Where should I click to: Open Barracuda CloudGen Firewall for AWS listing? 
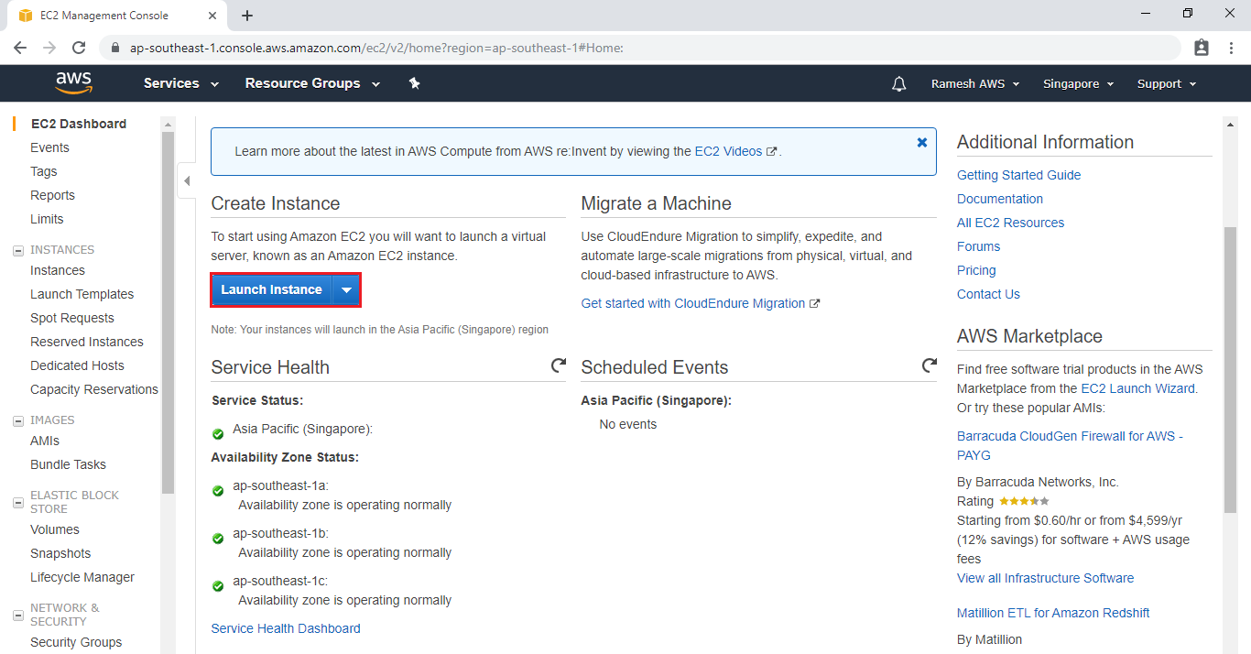click(x=1070, y=445)
